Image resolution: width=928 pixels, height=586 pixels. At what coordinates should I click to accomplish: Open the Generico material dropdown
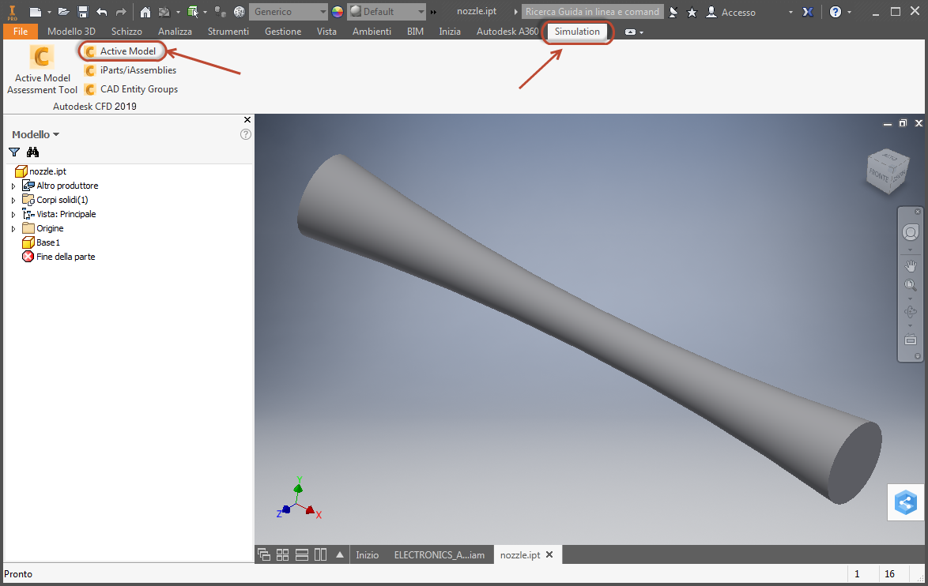coord(289,12)
